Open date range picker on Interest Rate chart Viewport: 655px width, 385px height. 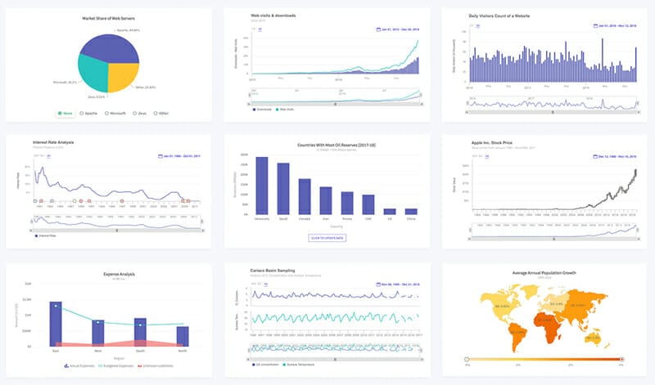(x=179, y=156)
